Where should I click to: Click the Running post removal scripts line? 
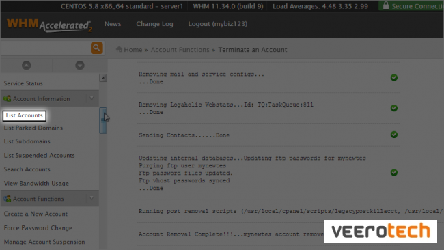(290, 211)
